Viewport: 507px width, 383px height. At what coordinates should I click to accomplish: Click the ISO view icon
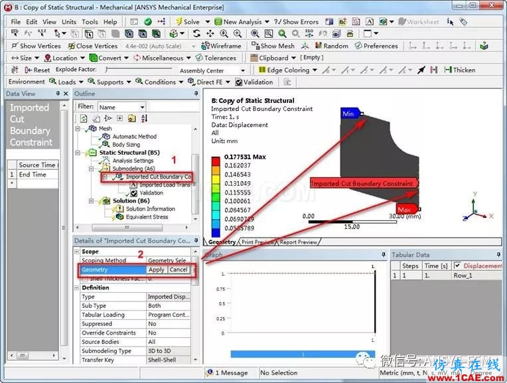[x=309, y=33]
